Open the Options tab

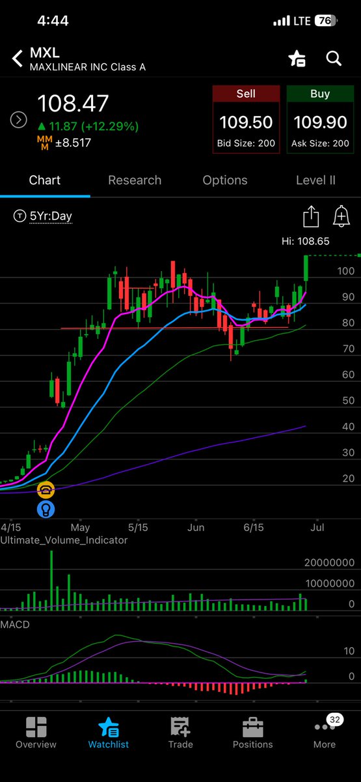[x=225, y=180]
